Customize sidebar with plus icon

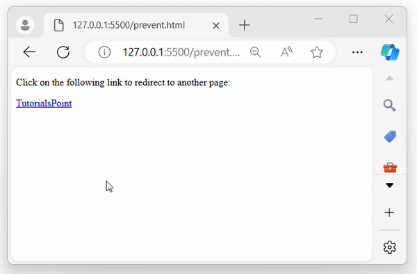pos(389,212)
